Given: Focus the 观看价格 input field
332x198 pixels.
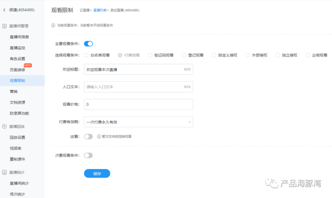Looking at the screenshot, I should coord(138,104).
